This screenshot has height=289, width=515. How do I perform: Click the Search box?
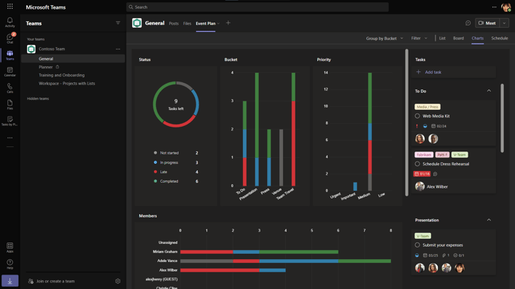[x=257, y=7]
